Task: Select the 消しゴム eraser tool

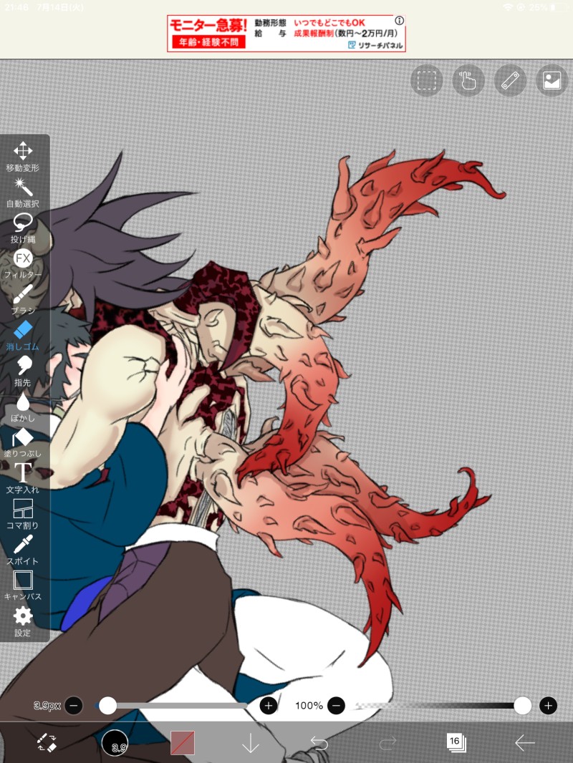Action: (22, 336)
